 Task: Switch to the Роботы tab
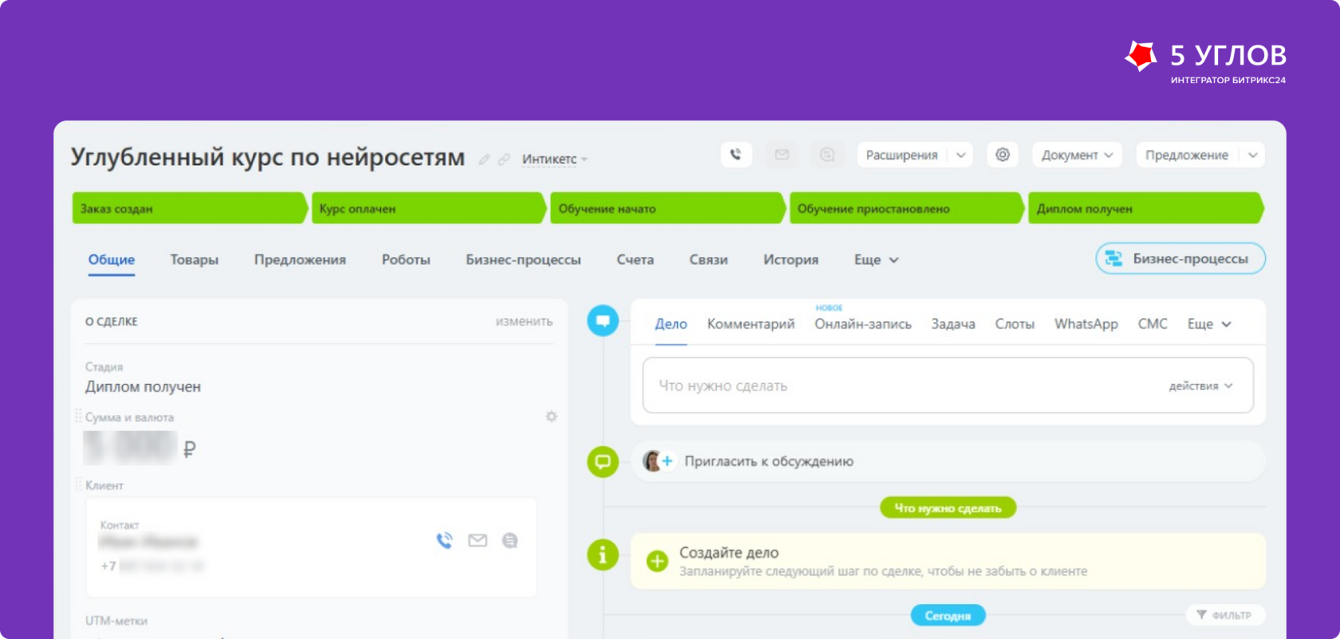406,260
